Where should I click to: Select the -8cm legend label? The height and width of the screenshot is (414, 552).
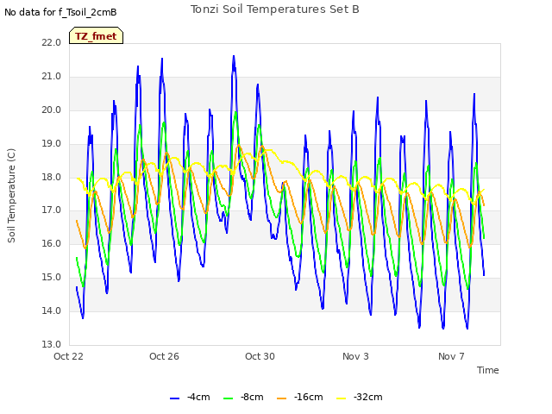pyautogui.click(x=252, y=397)
